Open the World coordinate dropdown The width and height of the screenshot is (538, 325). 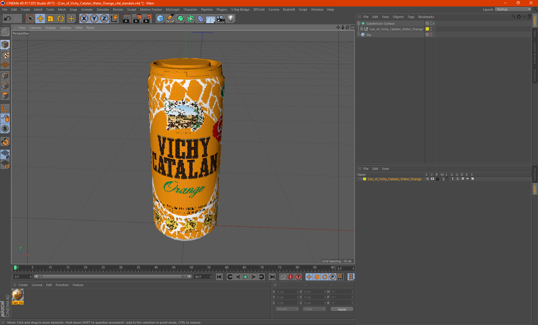pos(287,309)
